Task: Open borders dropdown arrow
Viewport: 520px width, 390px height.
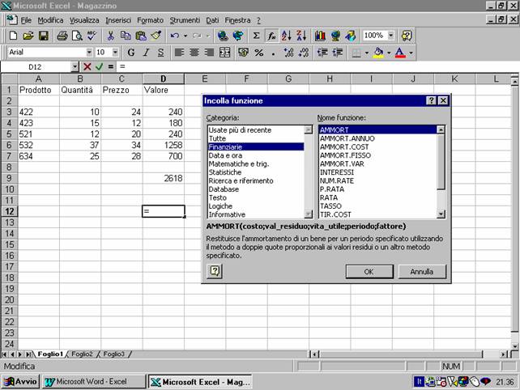Action: [367, 53]
